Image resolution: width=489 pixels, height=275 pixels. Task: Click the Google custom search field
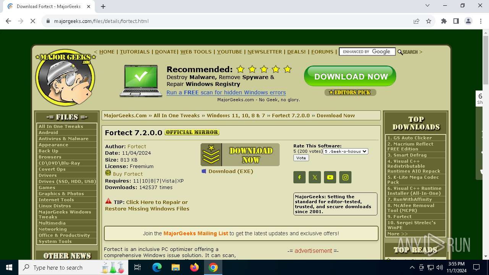click(367, 52)
